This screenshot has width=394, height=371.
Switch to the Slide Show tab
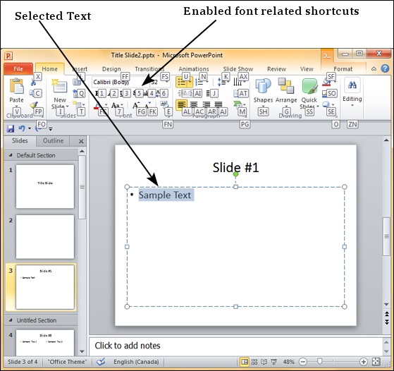(x=238, y=69)
